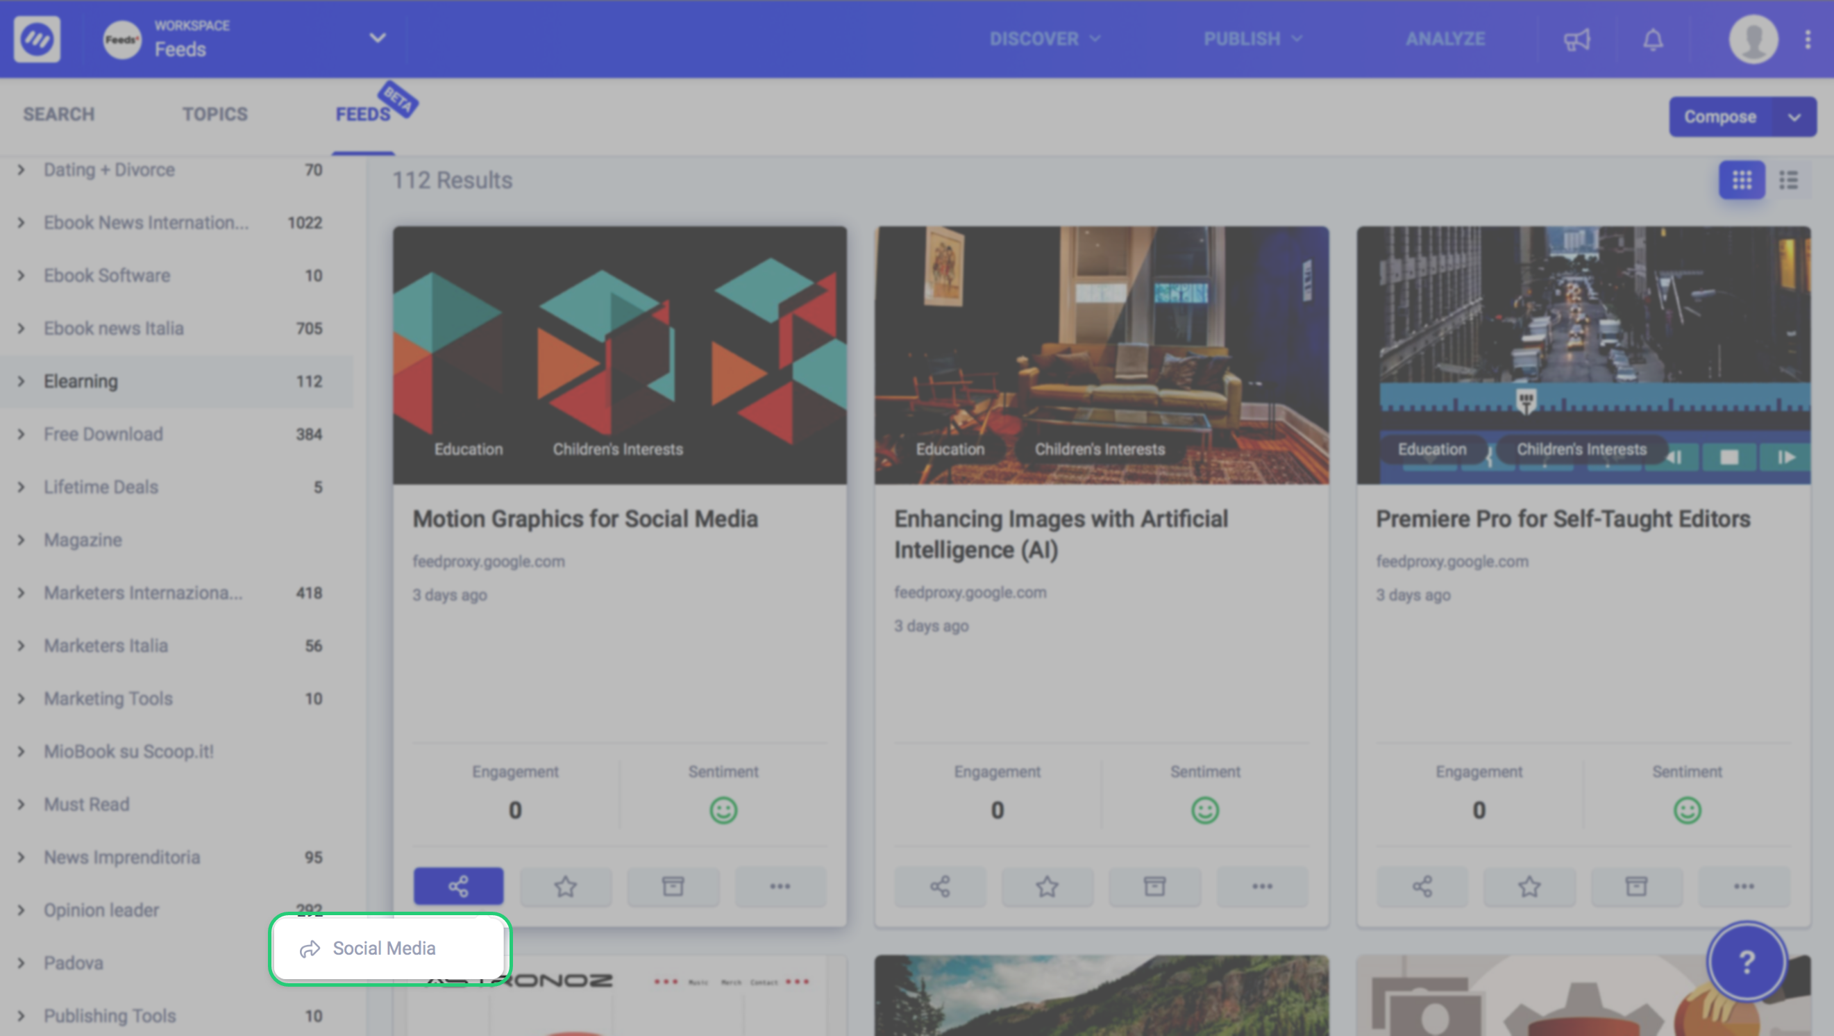This screenshot has width=1834, height=1036.
Task: Click the grid view icon to switch layout
Action: [1743, 181]
